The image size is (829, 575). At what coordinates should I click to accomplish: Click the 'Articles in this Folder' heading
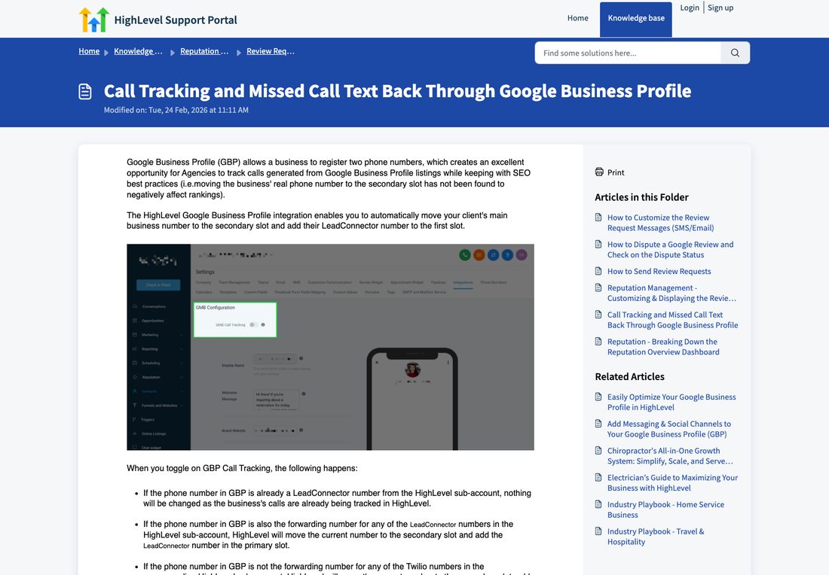[x=641, y=197]
